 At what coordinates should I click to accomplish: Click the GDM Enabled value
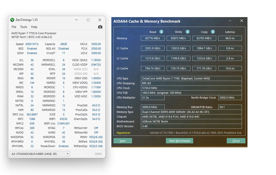pos(32,53)
